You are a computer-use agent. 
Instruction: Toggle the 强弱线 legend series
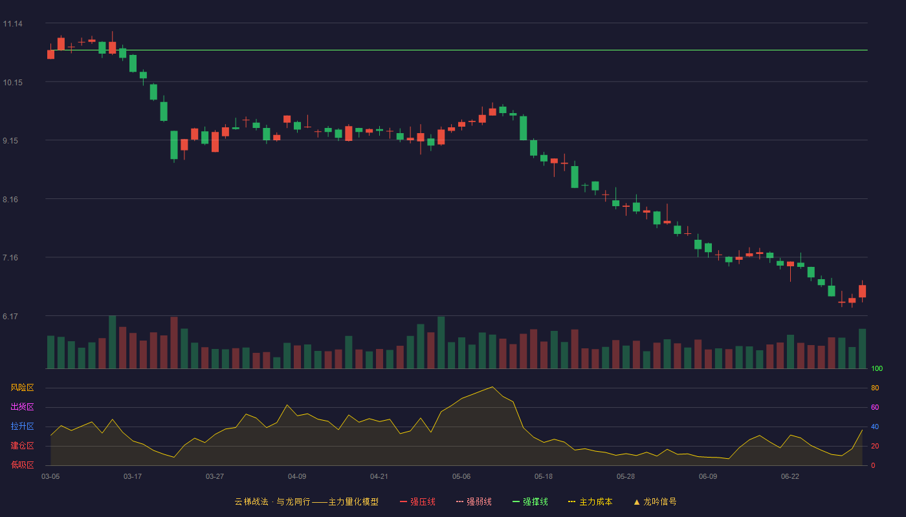coord(474,501)
